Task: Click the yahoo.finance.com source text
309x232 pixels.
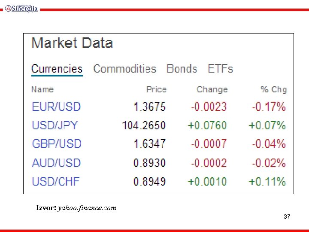Action: pyautogui.click(x=87, y=208)
